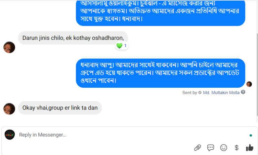Click the 'Darun jinis chilo' message bubble
Screen dimensions: 258x155
coord(73,38)
